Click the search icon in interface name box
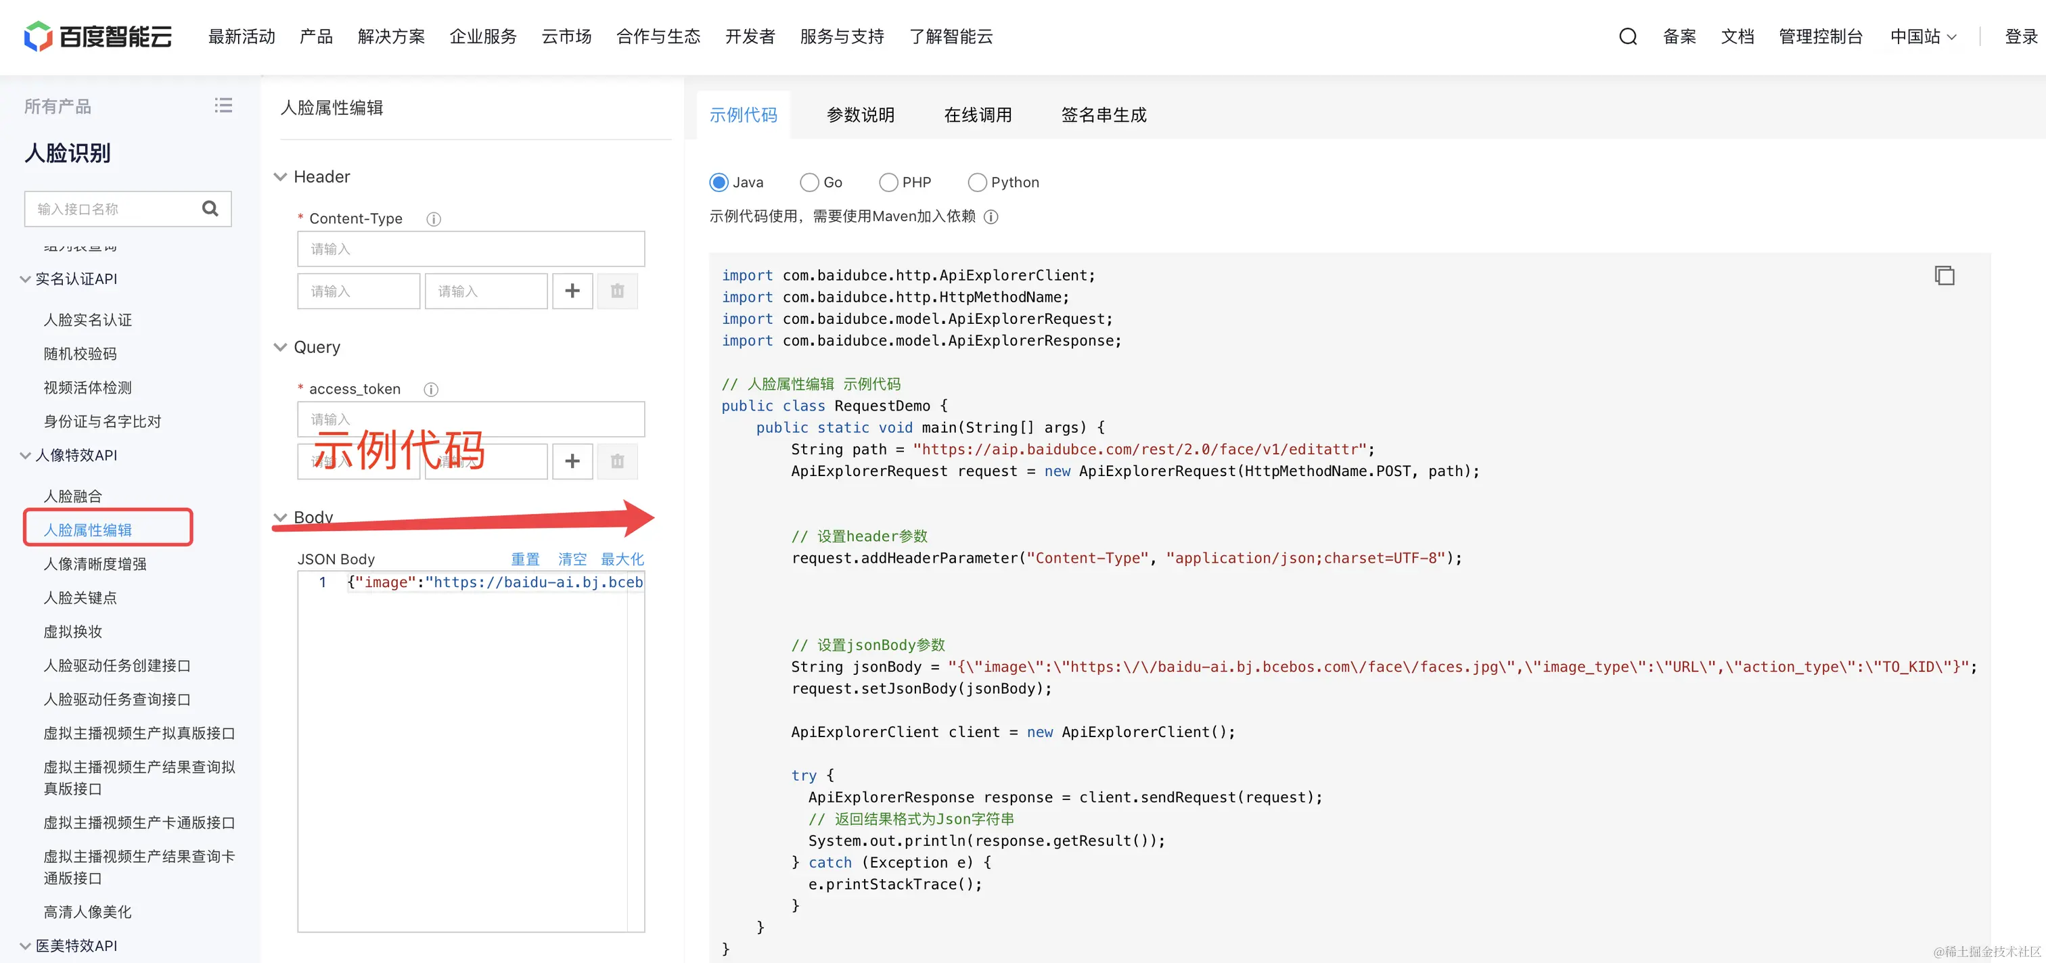Viewport: 2046px width, 963px height. (x=210, y=209)
